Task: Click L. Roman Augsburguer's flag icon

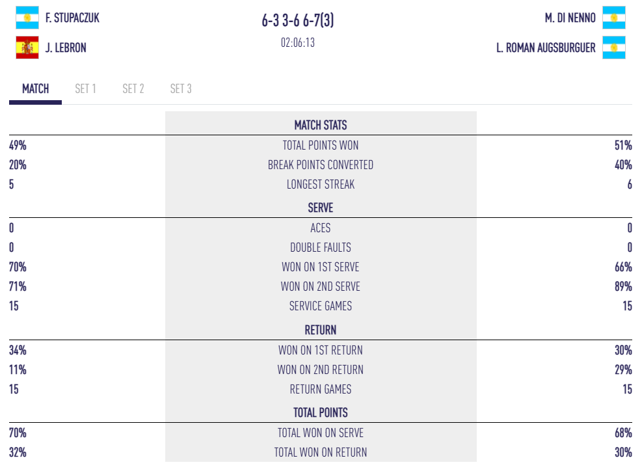Action: [x=613, y=47]
